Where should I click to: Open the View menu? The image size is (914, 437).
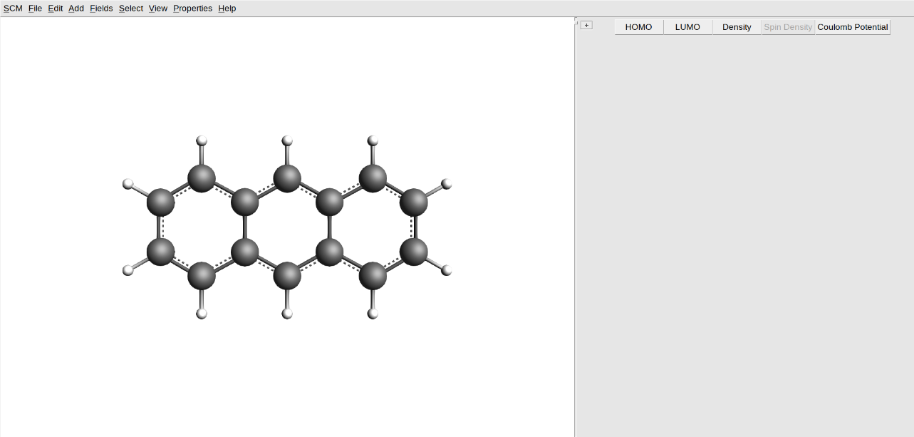[157, 8]
